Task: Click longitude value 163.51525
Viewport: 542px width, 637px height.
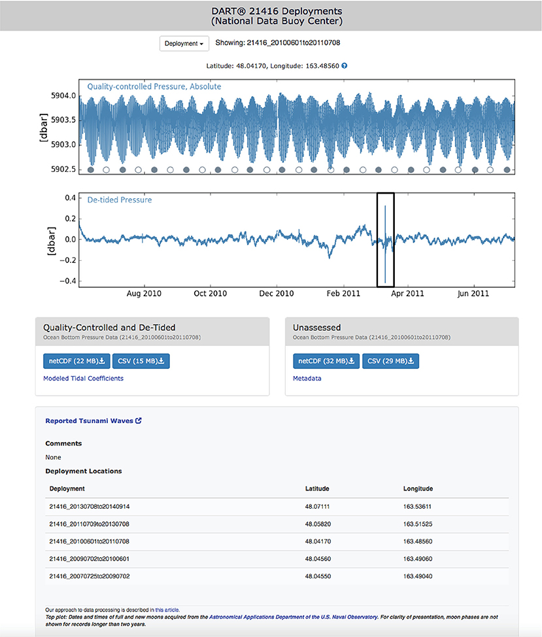Action: click(418, 524)
